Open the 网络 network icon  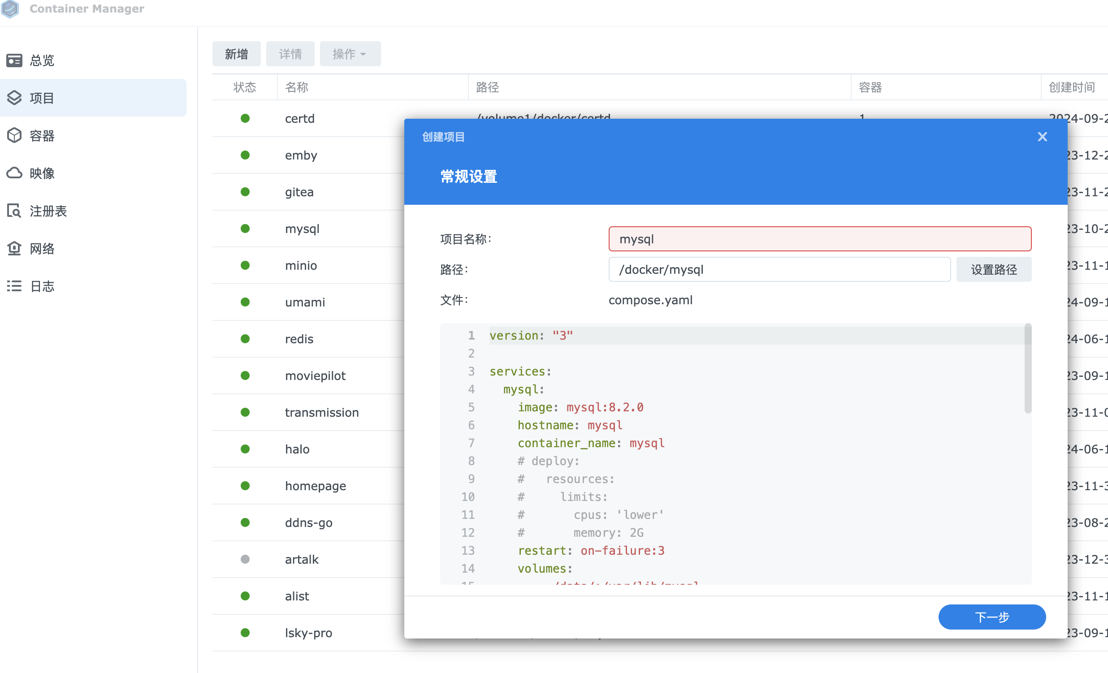click(14, 248)
